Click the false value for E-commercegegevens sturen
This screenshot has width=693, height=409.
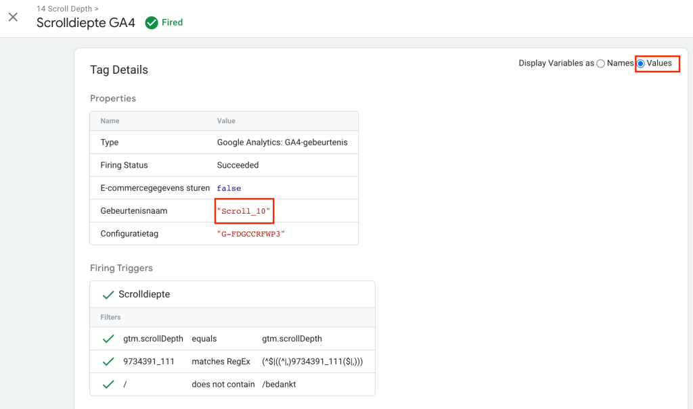pos(229,189)
